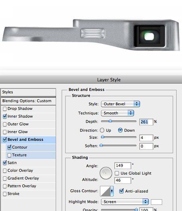Select the Drop Shadow style row

(28, 109)
